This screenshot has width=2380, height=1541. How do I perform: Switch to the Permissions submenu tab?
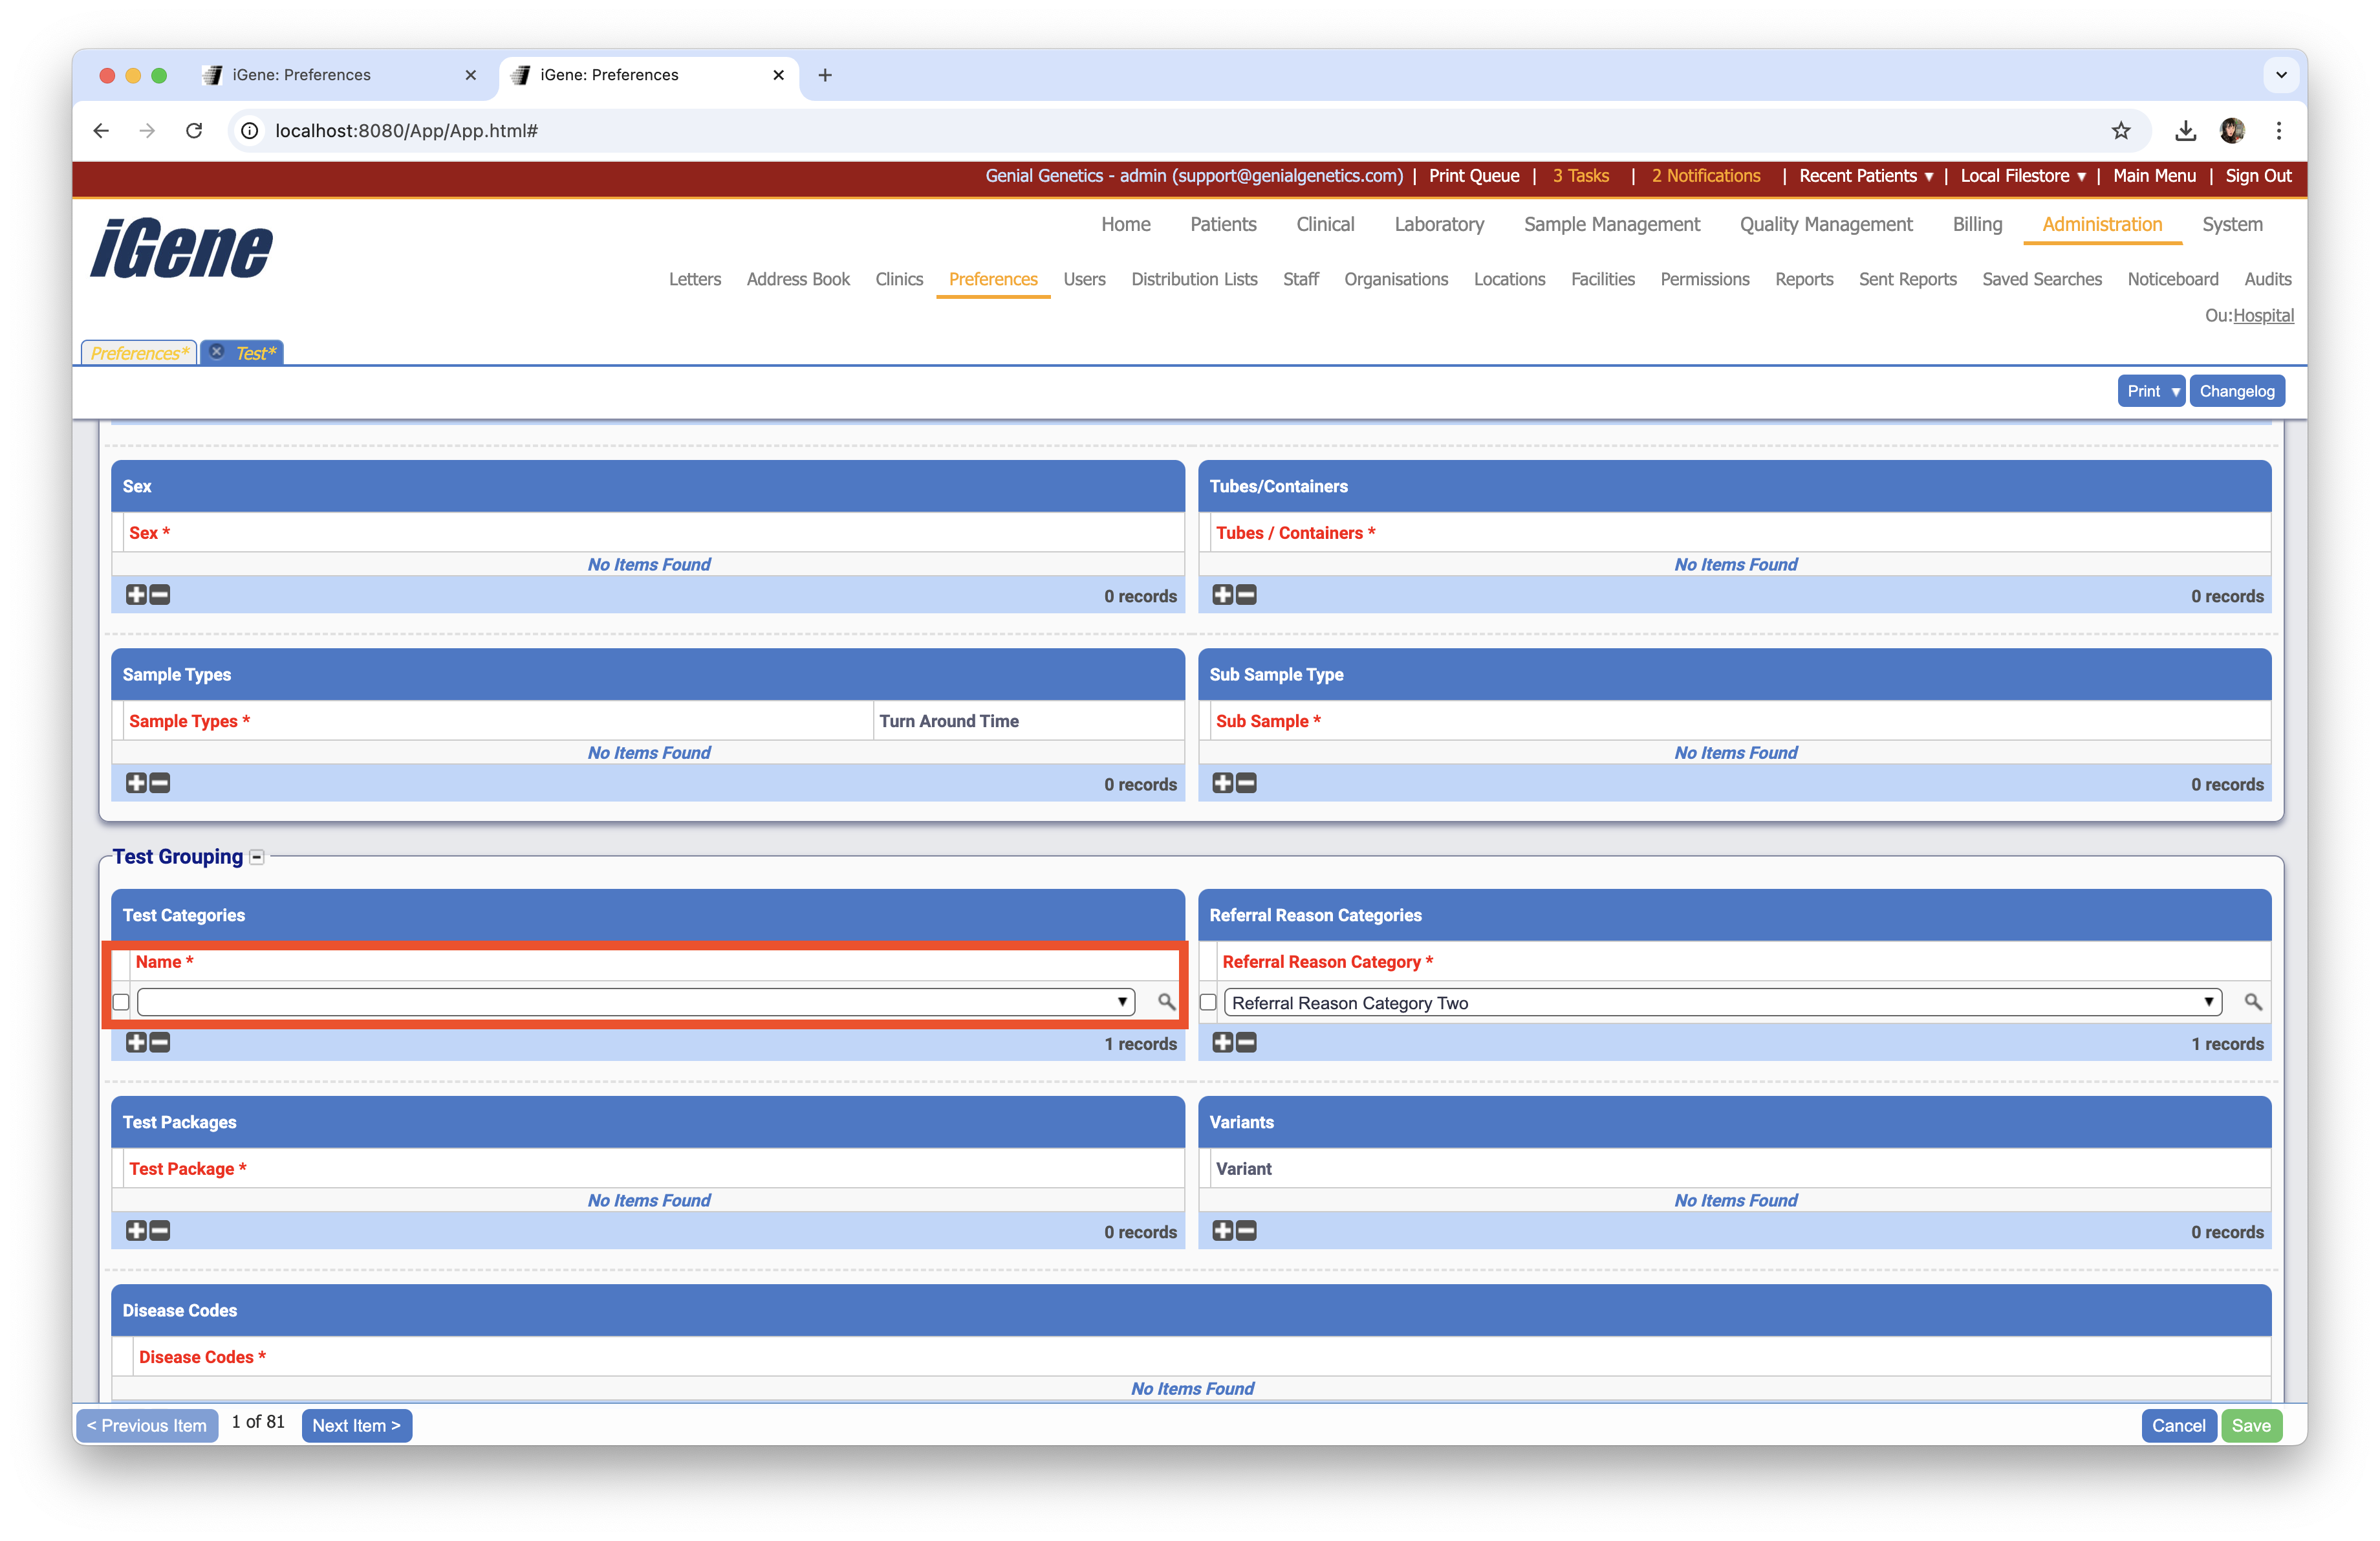click(1704, 279)
